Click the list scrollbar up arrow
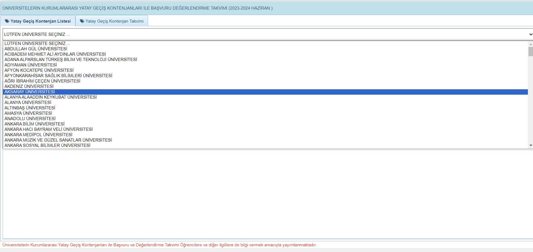 531,44
